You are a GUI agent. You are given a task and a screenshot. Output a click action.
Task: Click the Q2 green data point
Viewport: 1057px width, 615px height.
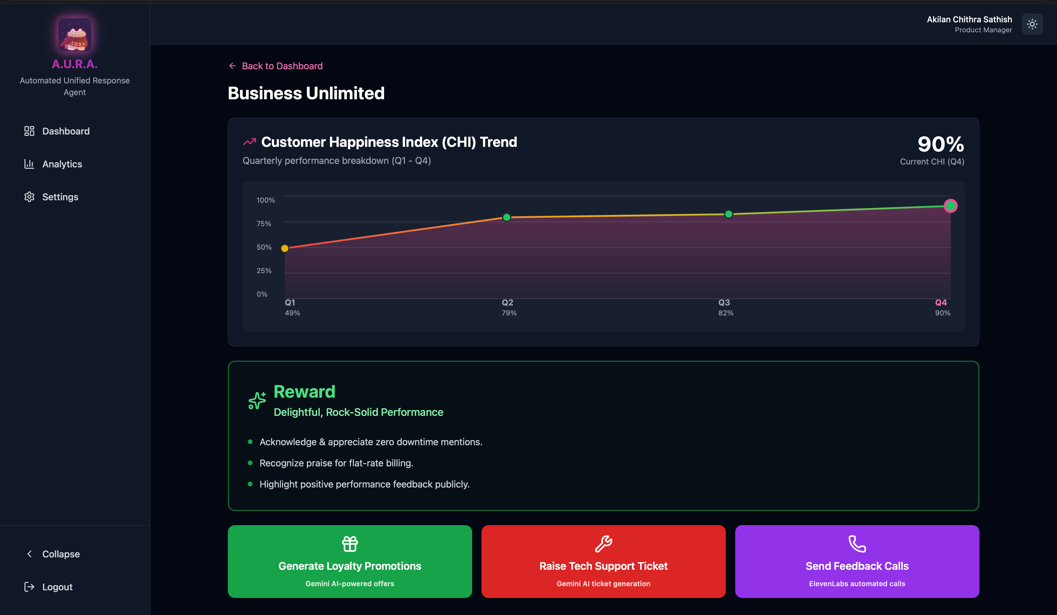click(507, 217)
